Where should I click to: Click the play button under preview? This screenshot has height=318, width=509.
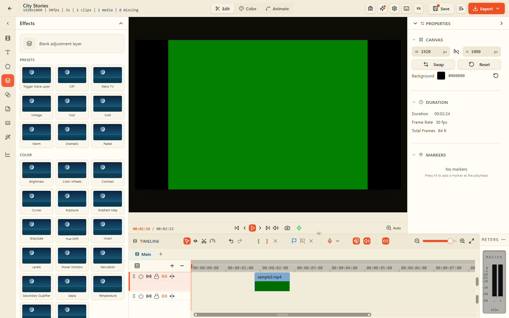(252, 228)
